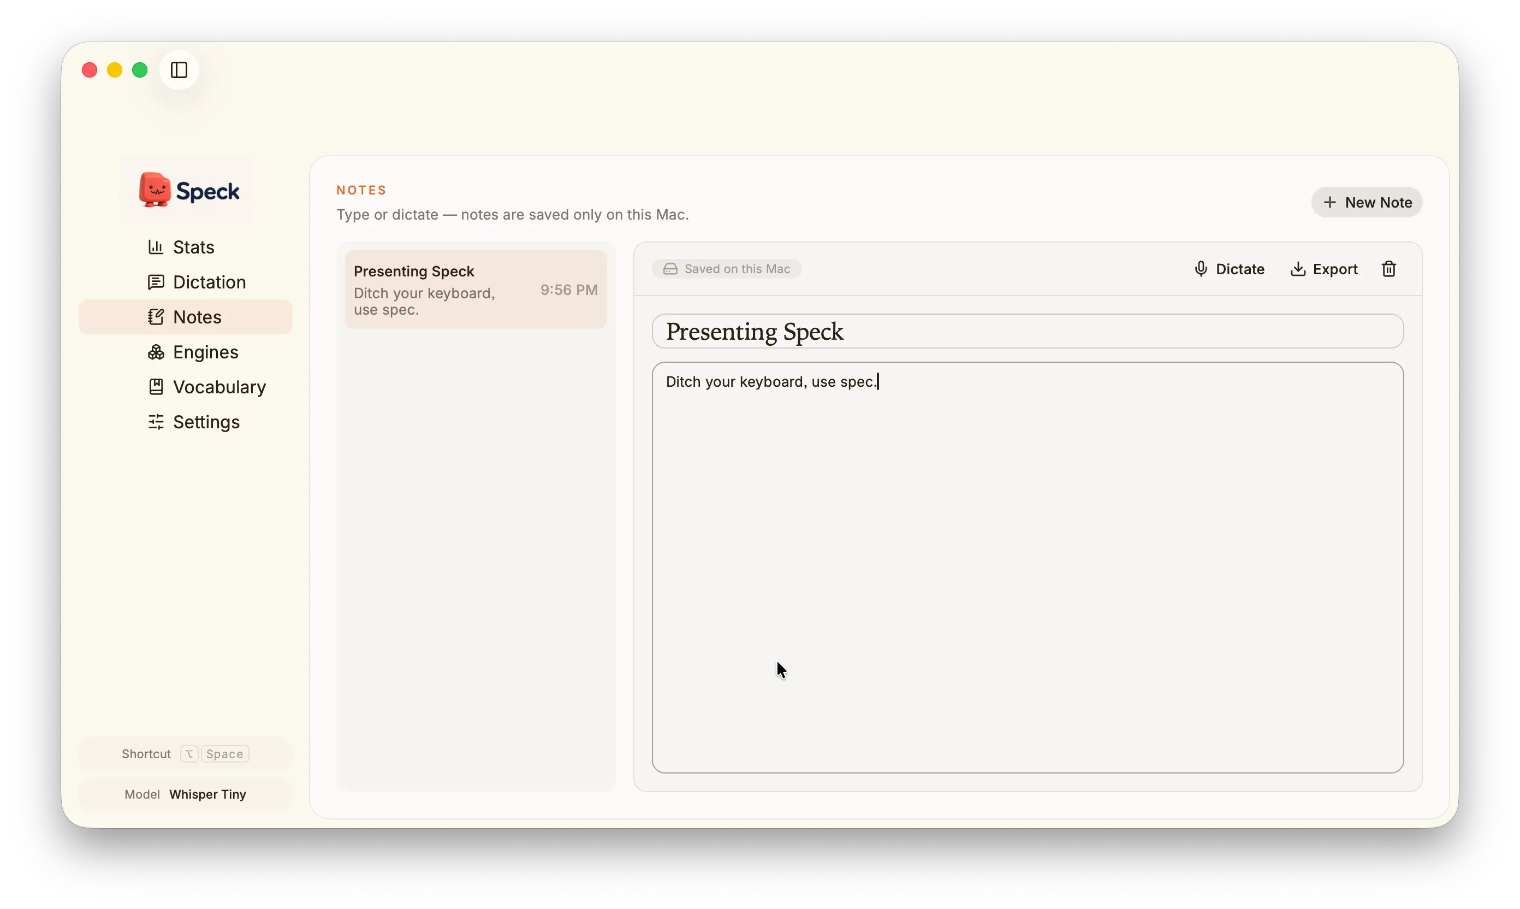Click the Settings sliders icon

click(x=156, y=421)
